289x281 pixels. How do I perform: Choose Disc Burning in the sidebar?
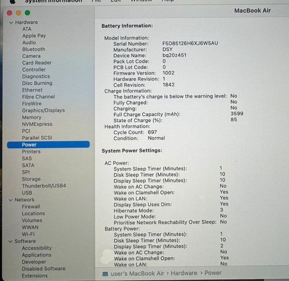point(37,83)
